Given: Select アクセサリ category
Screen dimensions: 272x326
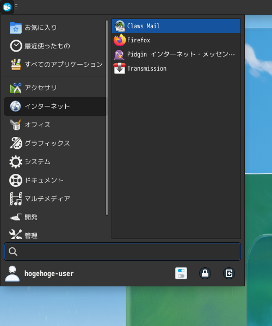Looking at the screenshot, I should coord(55,87).
